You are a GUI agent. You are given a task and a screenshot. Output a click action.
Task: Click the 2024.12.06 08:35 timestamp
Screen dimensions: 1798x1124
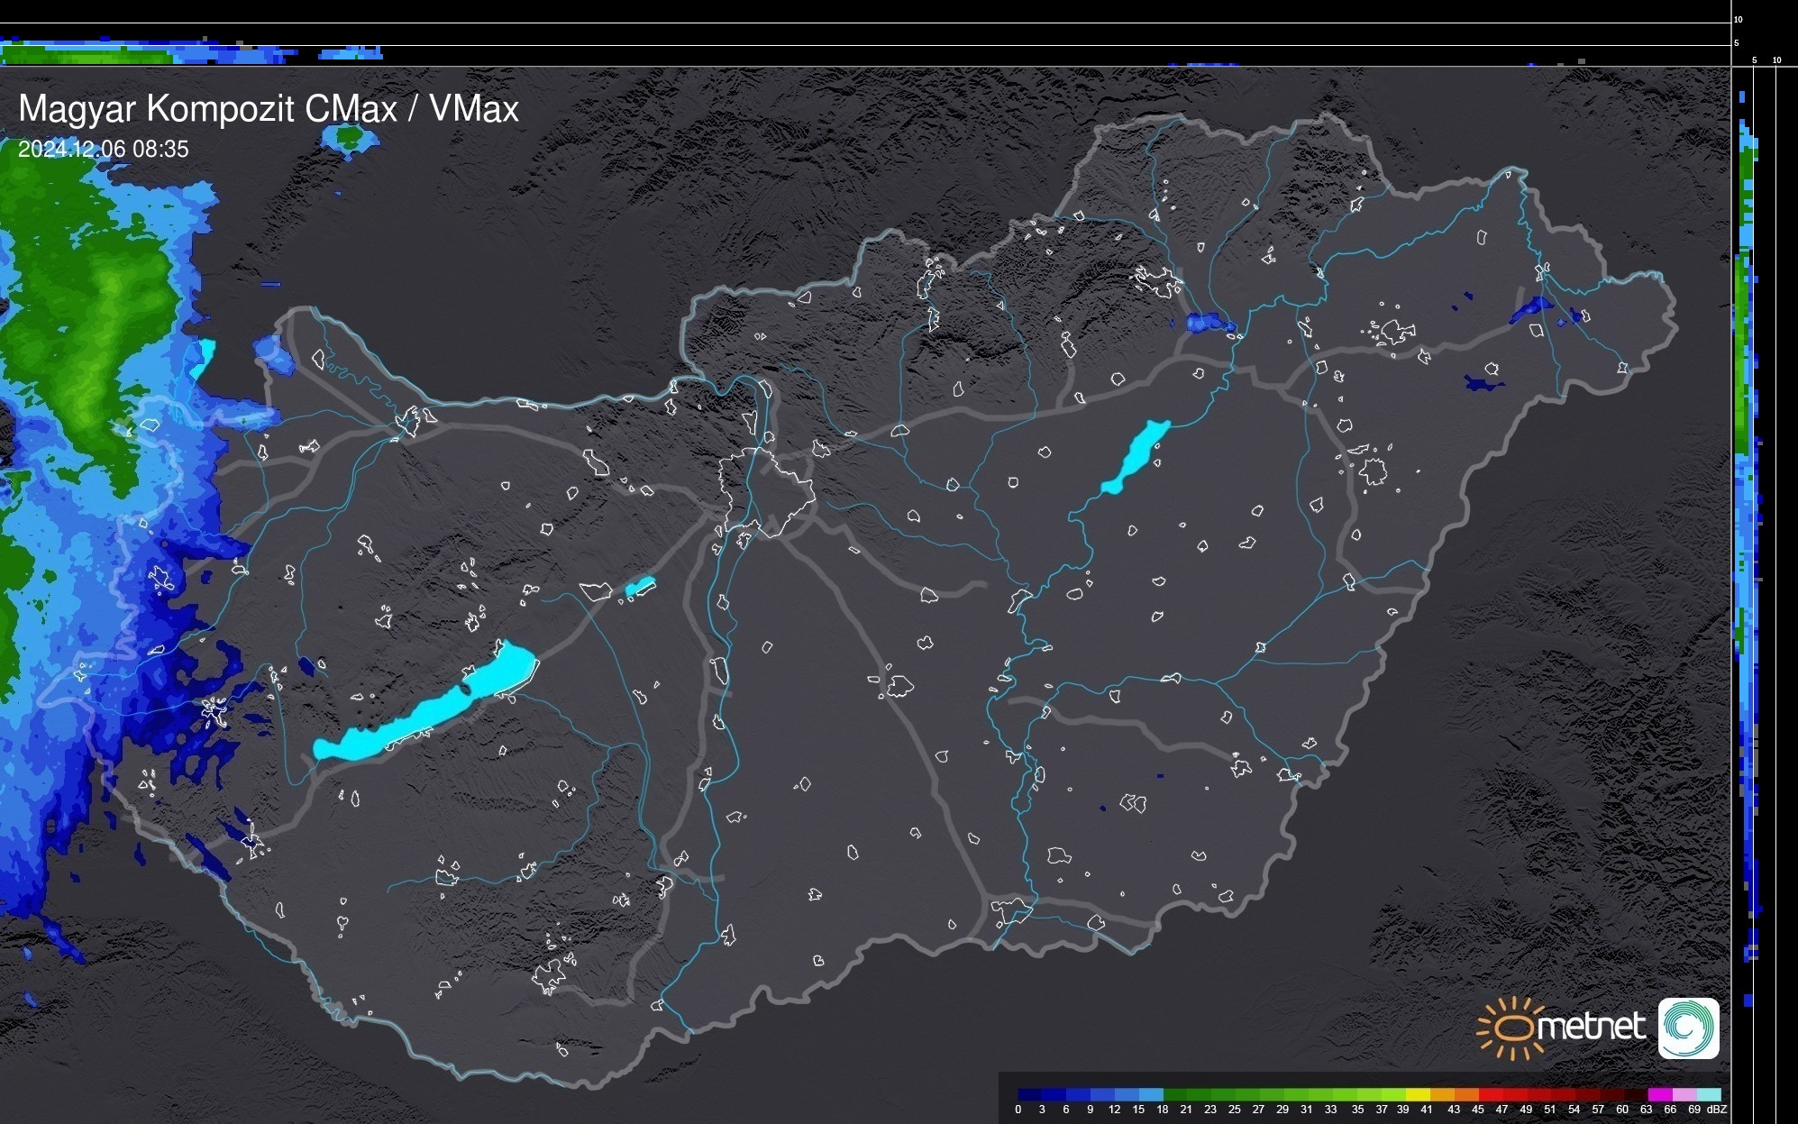104,150
